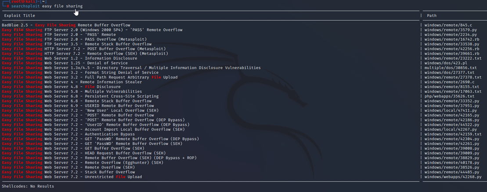487x192 pixels.
Task: Click the "searchsploit easy file sharing" command text
Action: coord(47,6)
